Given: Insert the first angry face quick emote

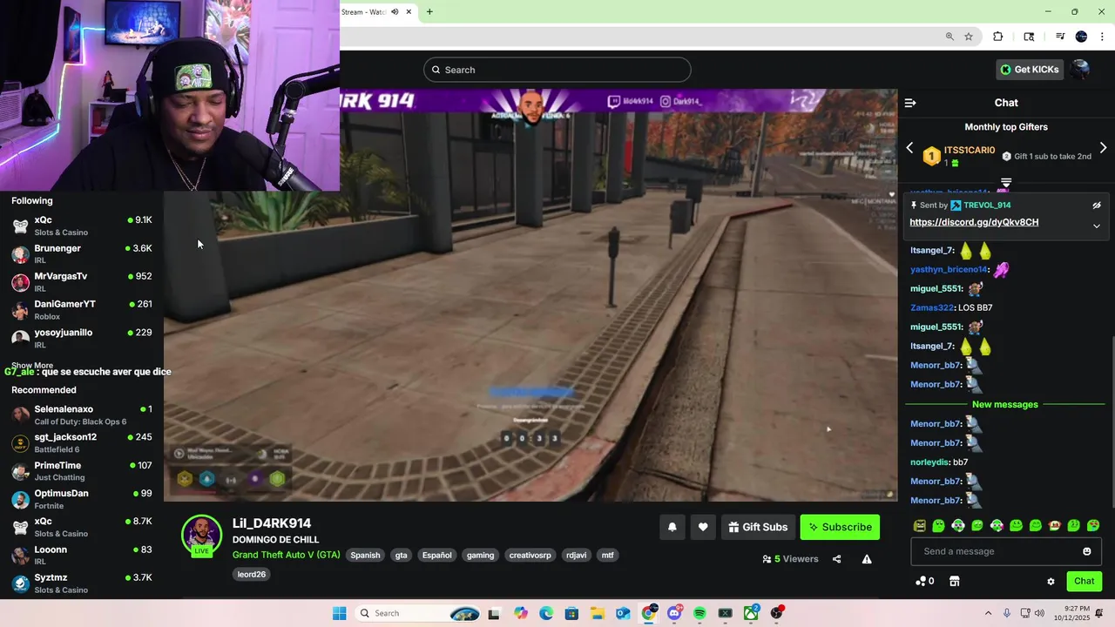Looking at the screenshot, I should (919, 526).
